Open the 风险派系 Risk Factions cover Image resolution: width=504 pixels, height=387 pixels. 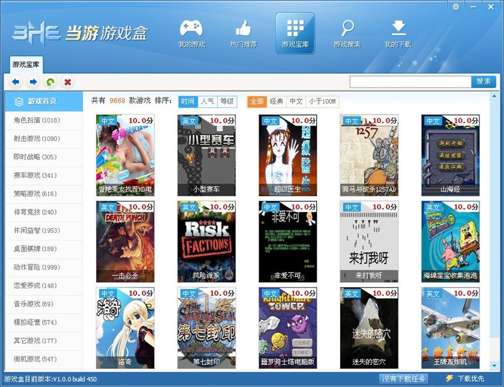206,242
